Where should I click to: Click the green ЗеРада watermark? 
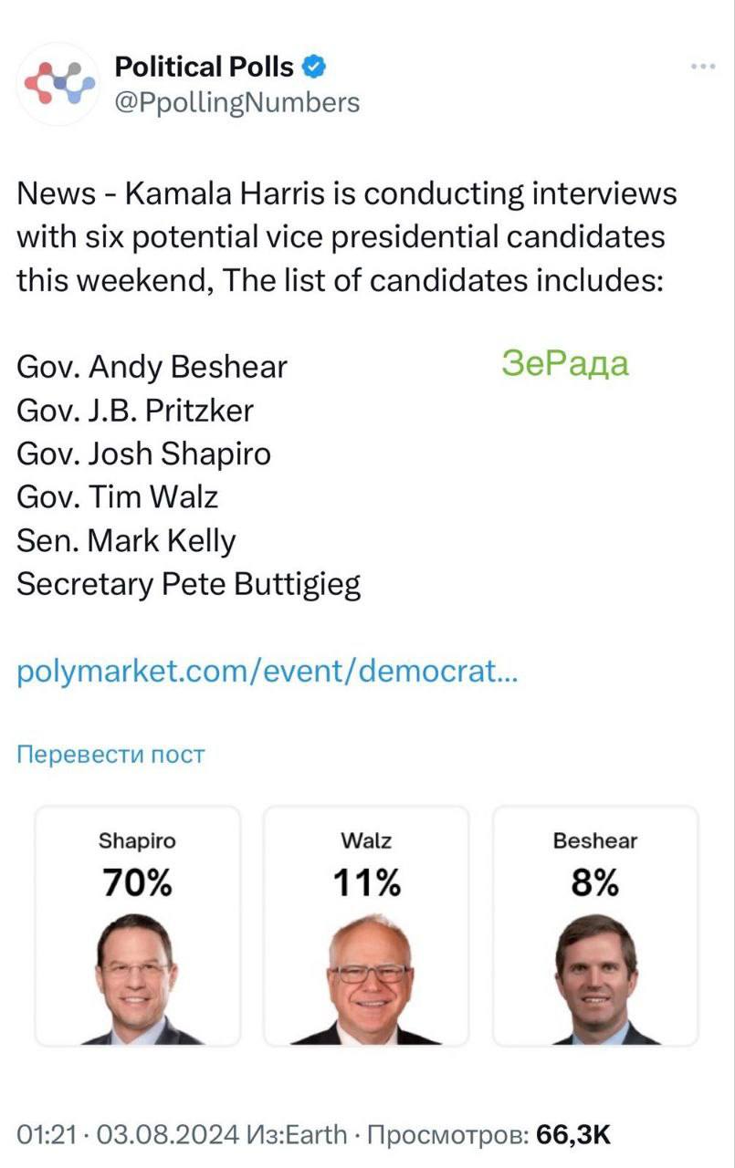[565, 363]
